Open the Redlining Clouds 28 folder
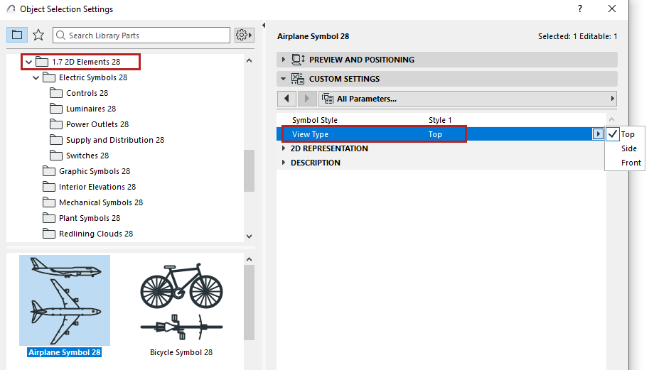Image resolution: width=649 pixels, height=370 pixels. pyautogui.click(x=96, y=234)
